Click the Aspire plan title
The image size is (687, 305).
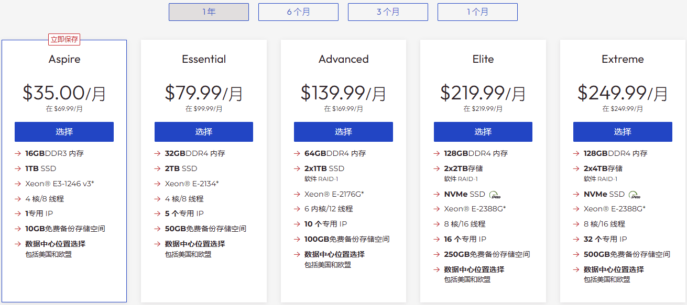(x=64, y=59)
